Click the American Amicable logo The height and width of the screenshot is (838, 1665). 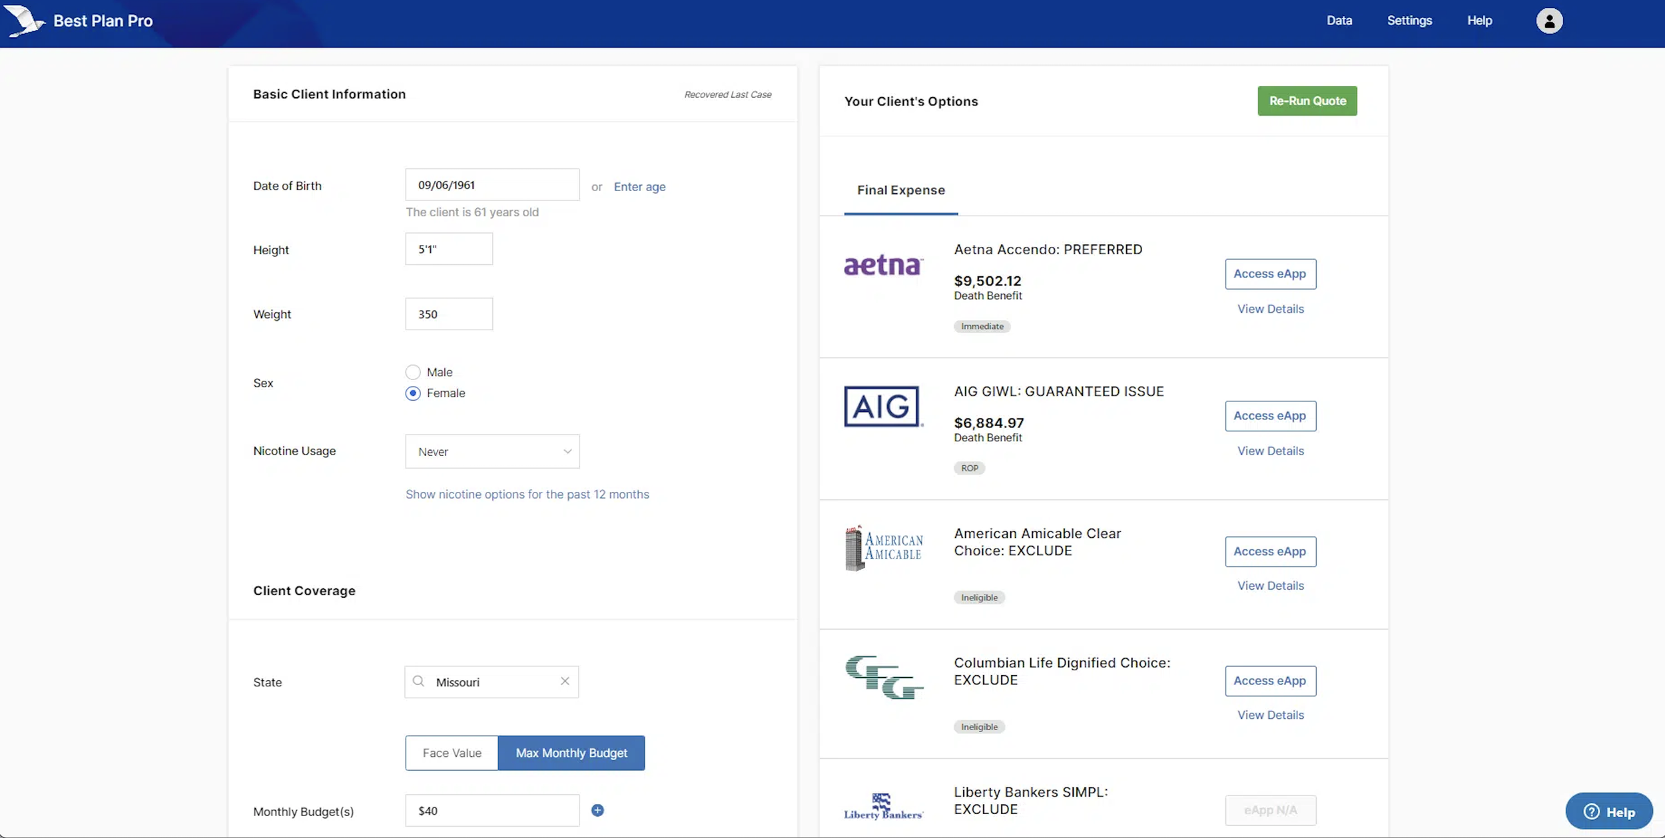pos(883,548)
